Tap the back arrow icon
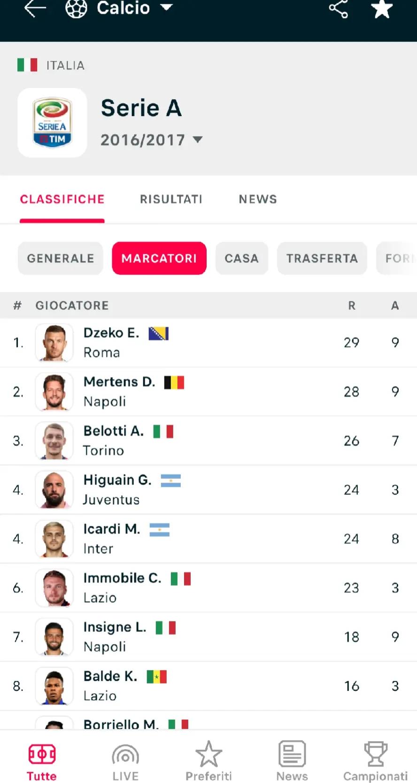Viewport: 417px width, 783px height. (x=35, y=8)
